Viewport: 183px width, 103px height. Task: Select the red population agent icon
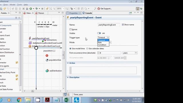(x=47, y=56)
